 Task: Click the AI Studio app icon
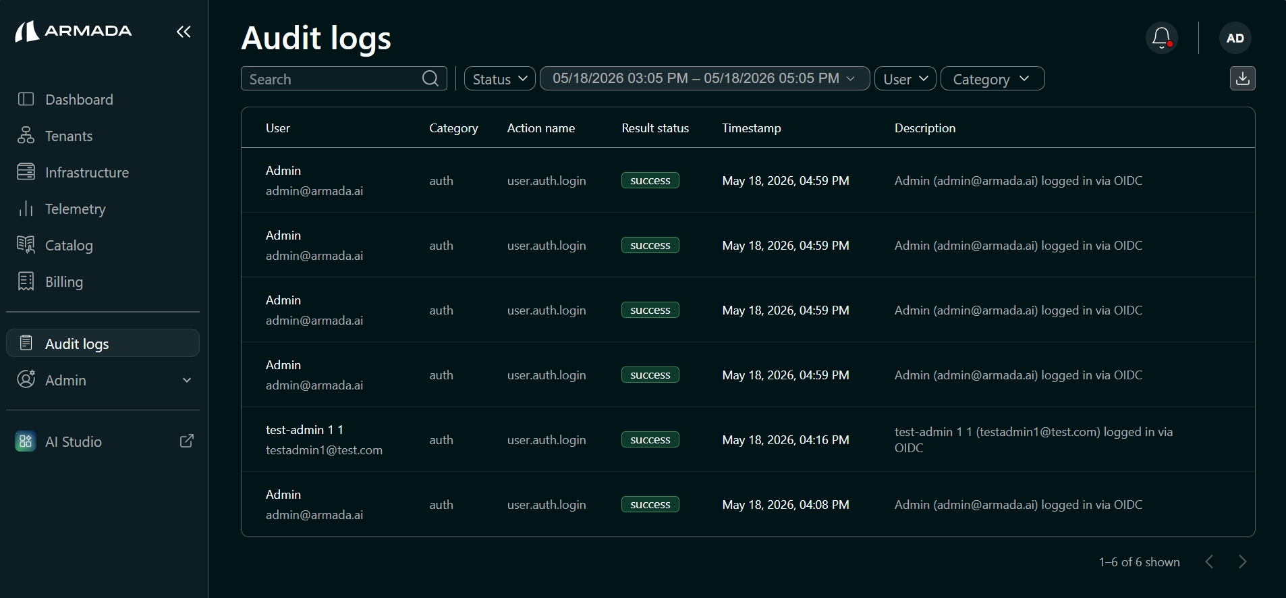click(26, 441)
